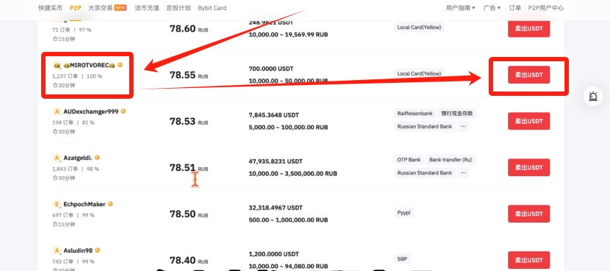Open AUDexchamger999 avatar icon
This screenshot has height=271, width=610.
click(57, 112)
